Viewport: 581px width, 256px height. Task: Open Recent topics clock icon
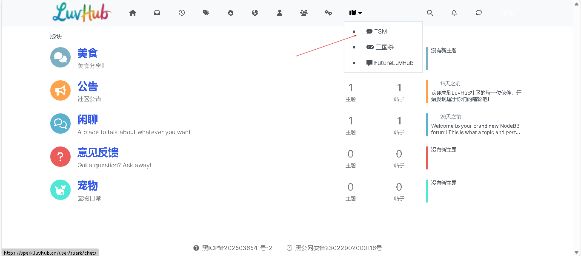tap(182, 13)
